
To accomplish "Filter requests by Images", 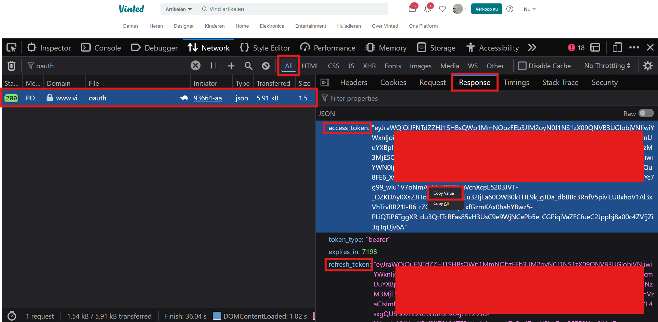I will [421, 66].
